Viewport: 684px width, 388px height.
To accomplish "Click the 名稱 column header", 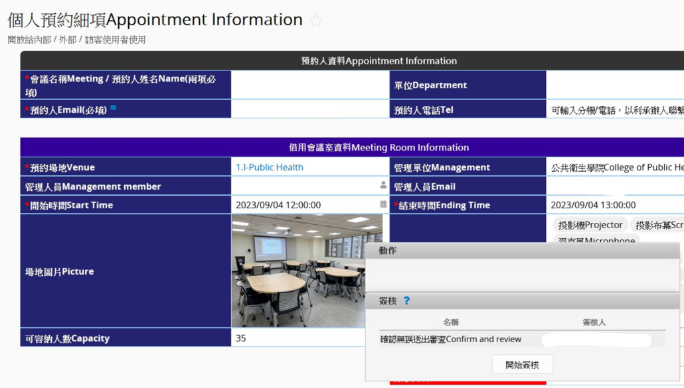I will point(451,322).
